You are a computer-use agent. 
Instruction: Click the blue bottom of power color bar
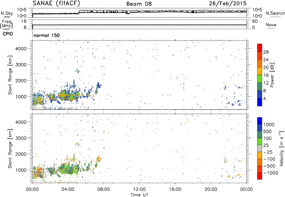(260, 102)
